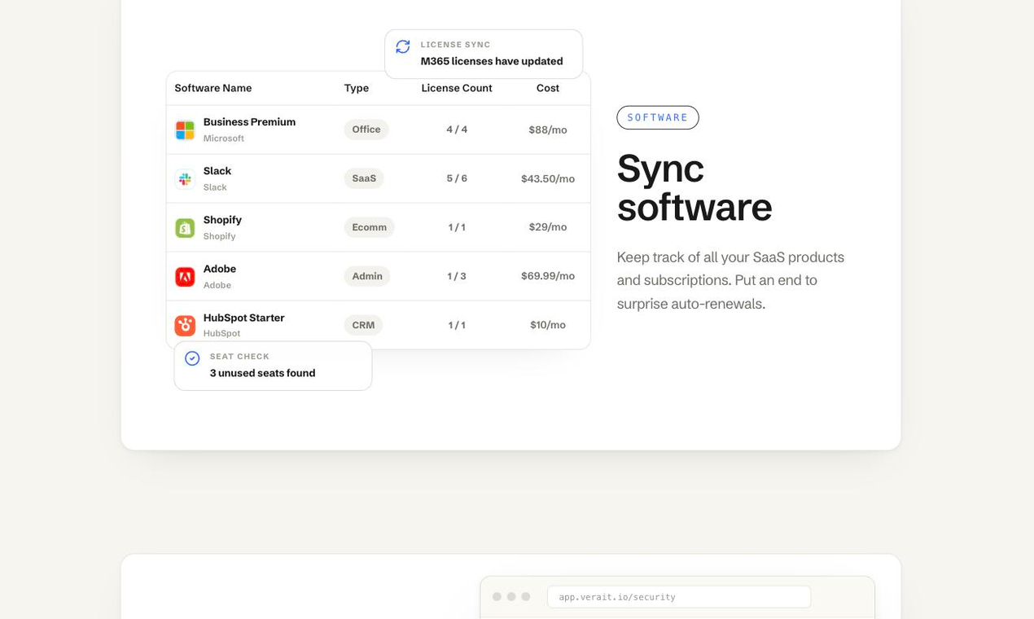Click the License Count column header
Screen dimensions: 1034x619
(x=457, y=88)
